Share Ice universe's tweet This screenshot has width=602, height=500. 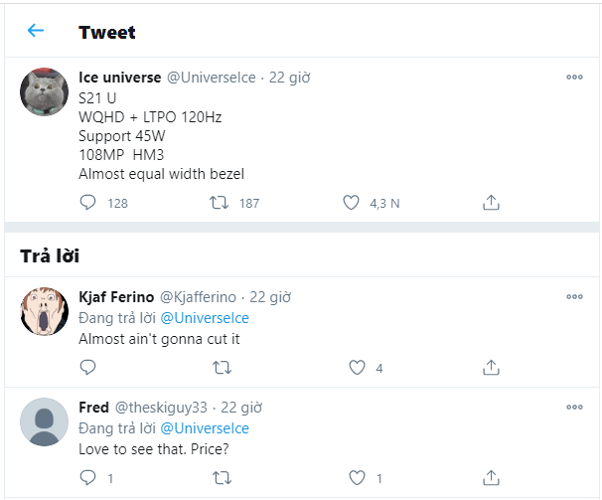coord(491,202)
